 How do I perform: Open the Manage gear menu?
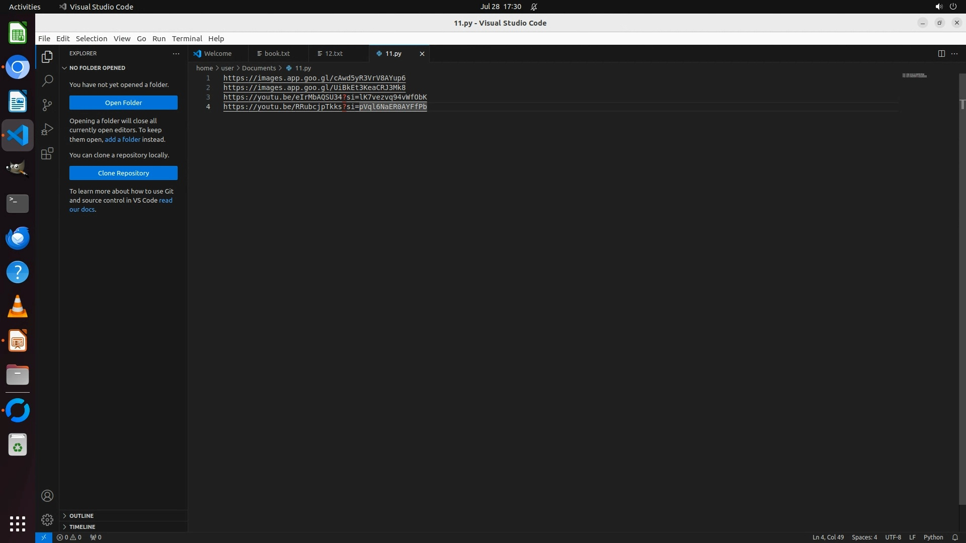[x=47, y=519]
